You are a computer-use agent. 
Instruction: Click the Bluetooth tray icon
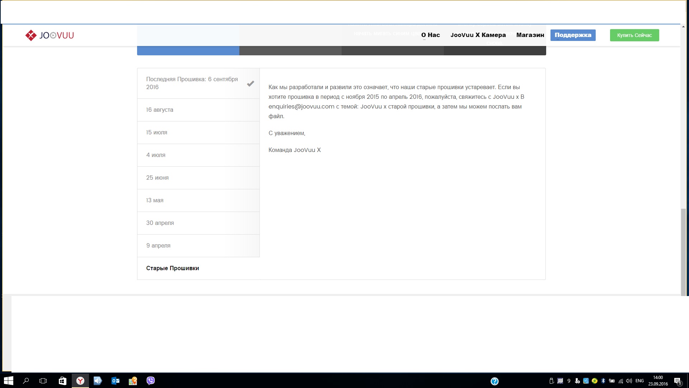tap(603, 381)
